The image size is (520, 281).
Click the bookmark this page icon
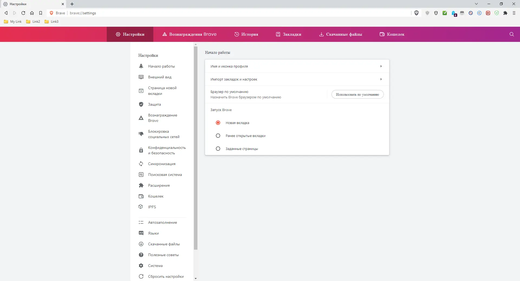(x=41, y=13)
